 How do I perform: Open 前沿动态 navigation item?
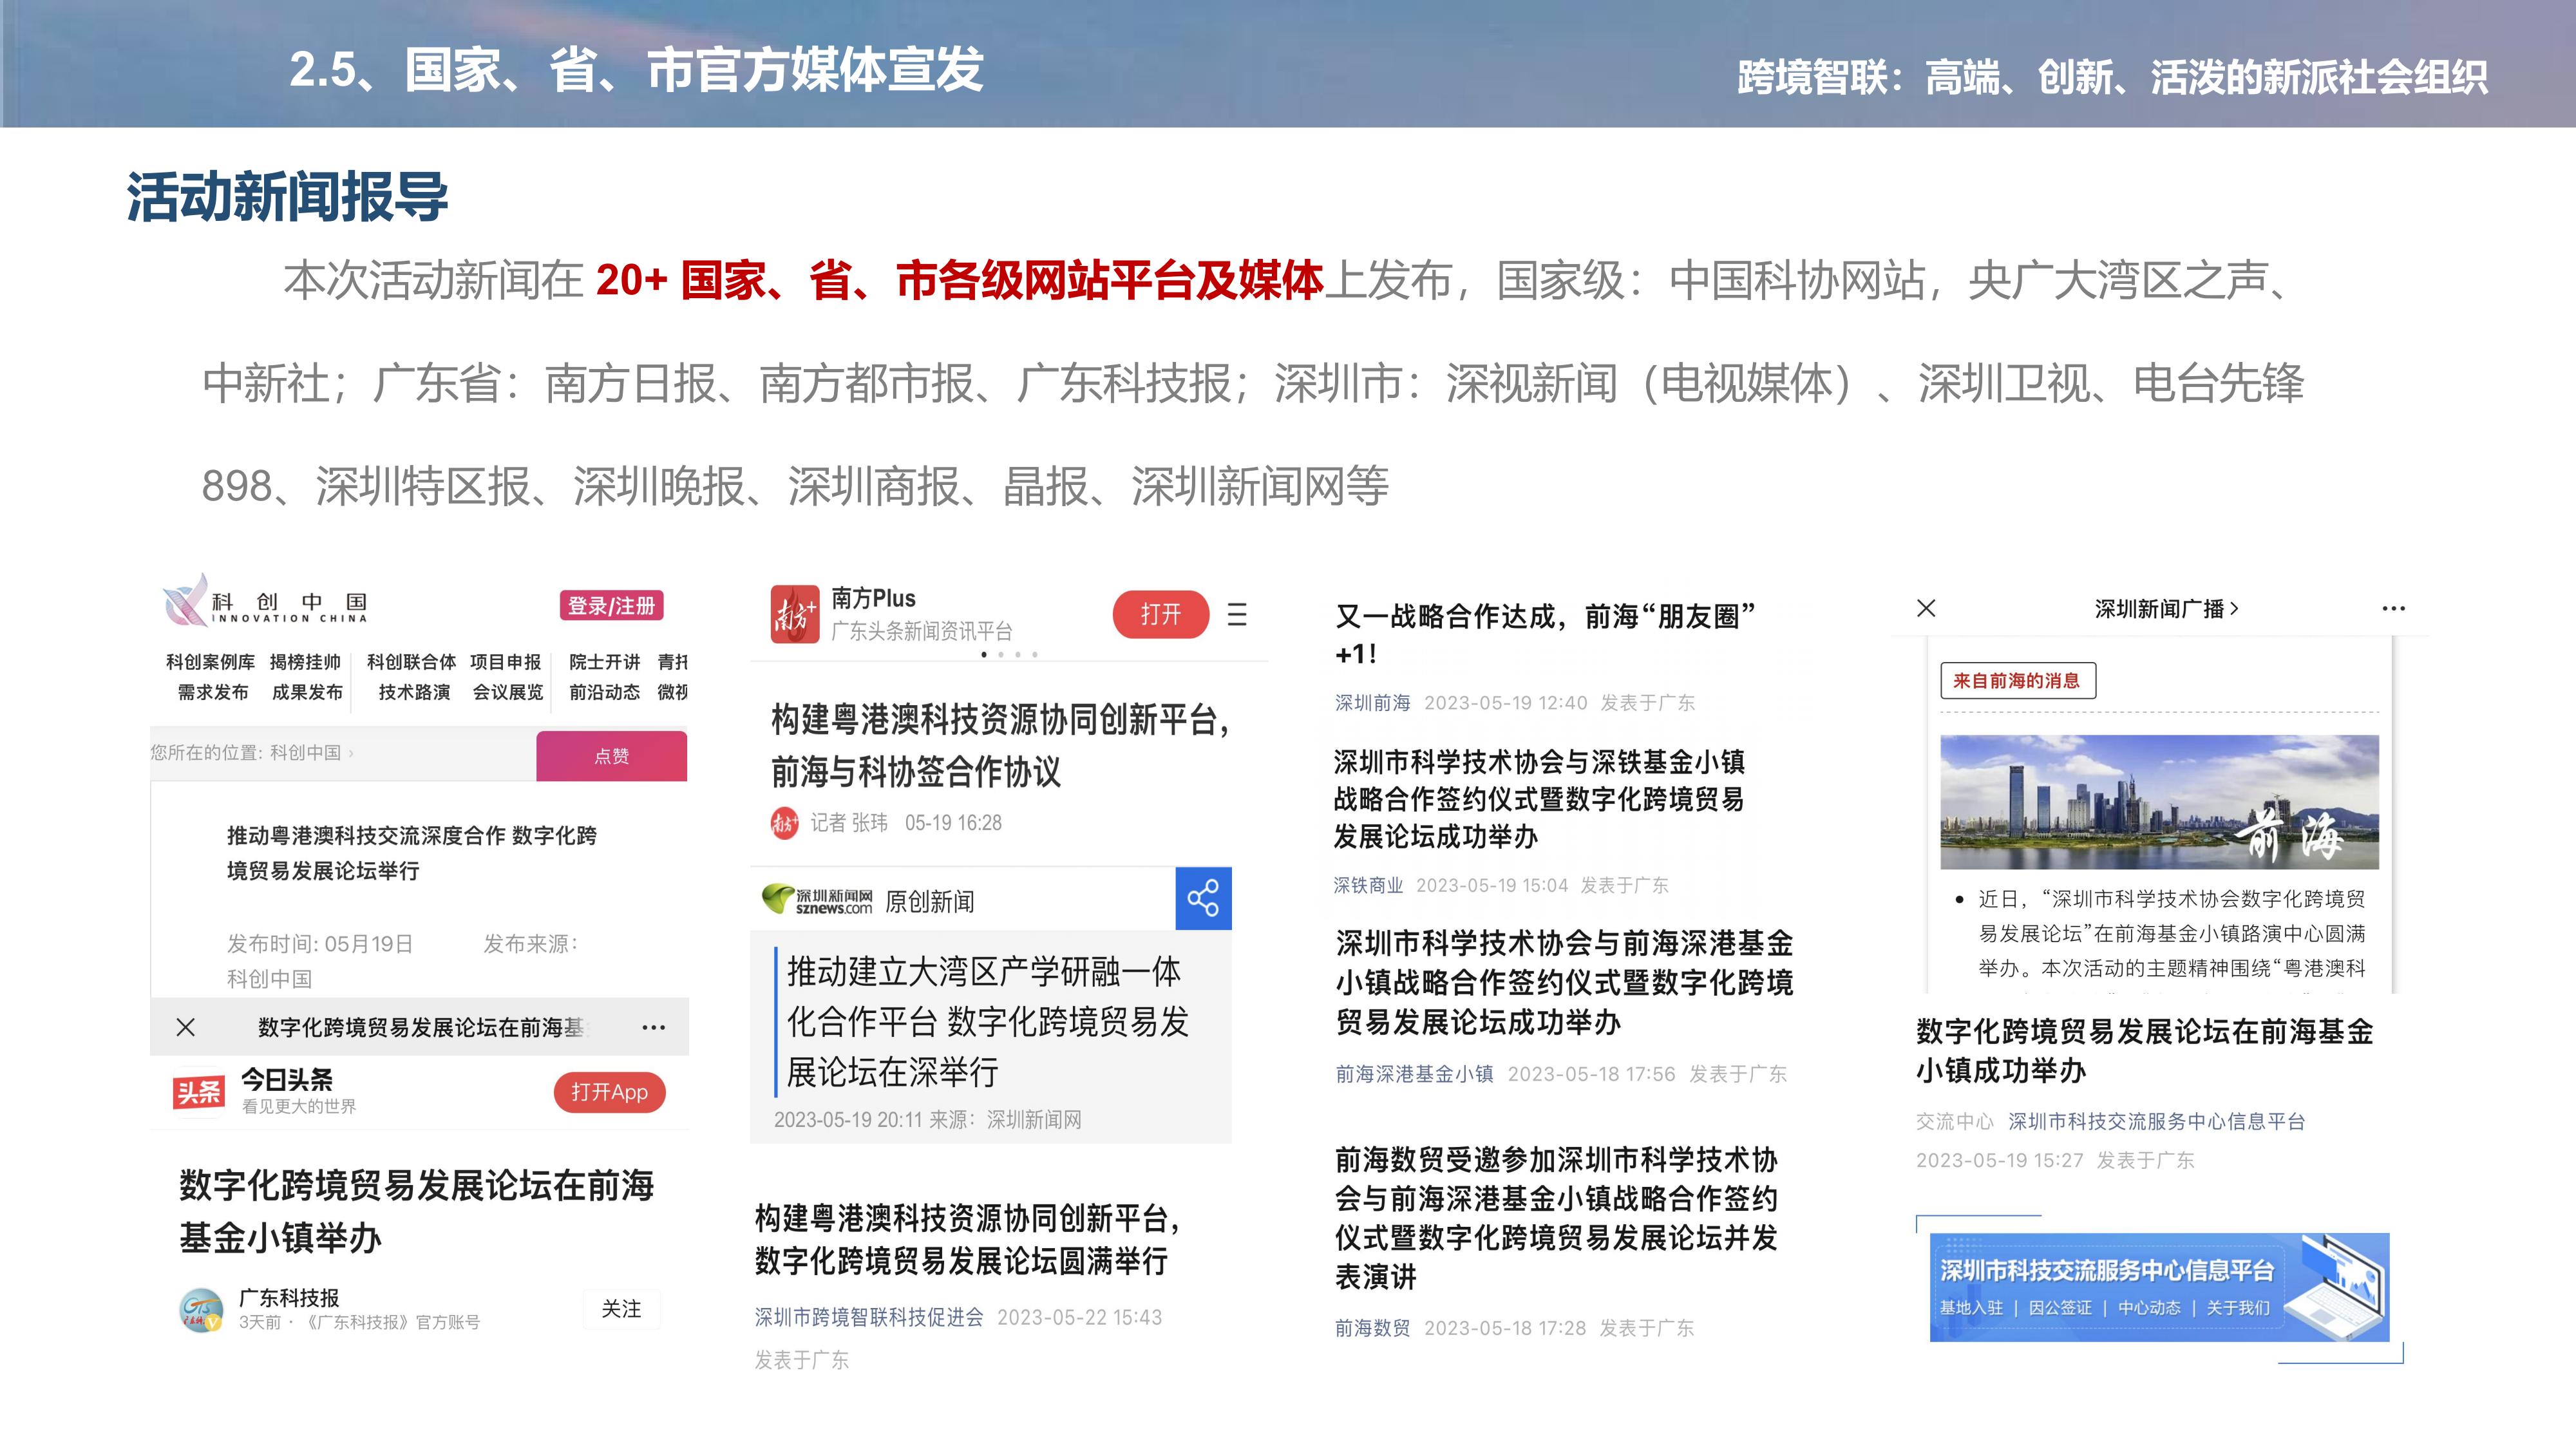point(604,692)
